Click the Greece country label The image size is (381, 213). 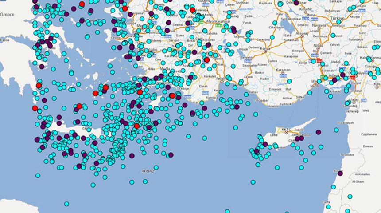pyautogui.click(x=7, y=15)
